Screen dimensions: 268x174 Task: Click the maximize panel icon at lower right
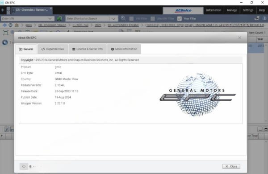click(x=266, y=129)
